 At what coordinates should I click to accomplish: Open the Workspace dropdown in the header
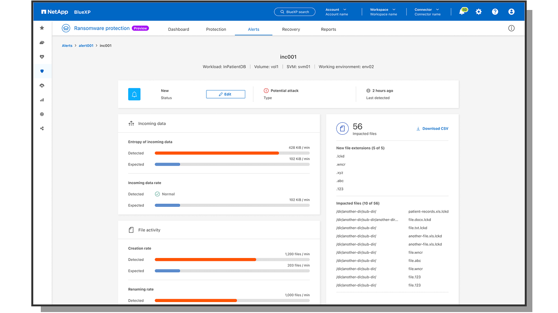382,11
